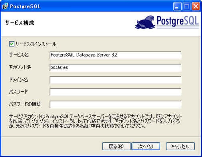Click the サービスアカウント description paragraph
This screenshot has height=157, width=202.
pos(95,121)
